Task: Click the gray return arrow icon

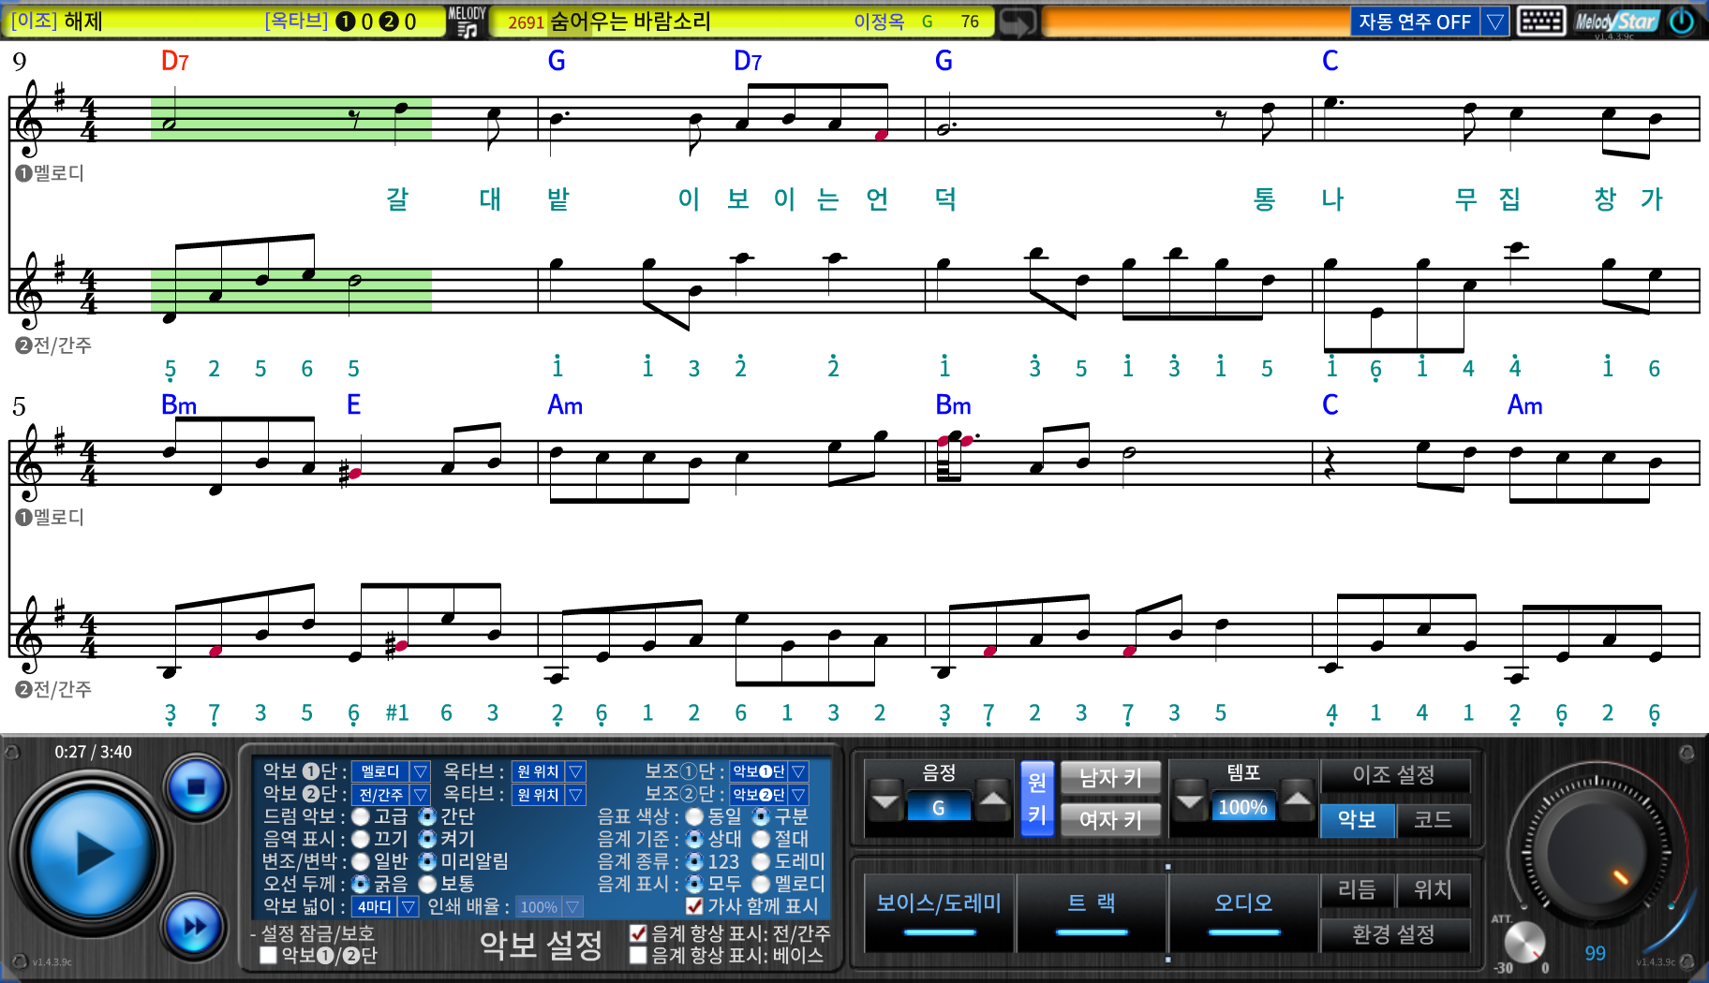Action: 1018,22
